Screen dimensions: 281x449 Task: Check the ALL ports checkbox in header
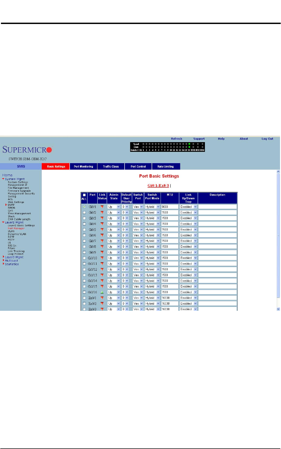(x=84, y=195)
